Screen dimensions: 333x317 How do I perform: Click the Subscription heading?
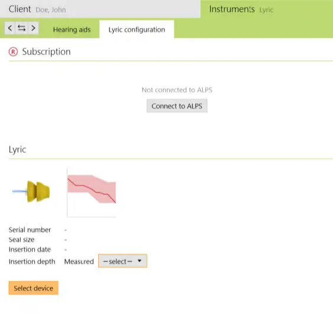(x=46, y=52)
